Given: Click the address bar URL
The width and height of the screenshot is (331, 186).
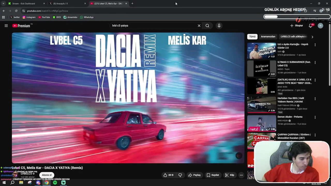Looking at the screenshot, I should [48, 11].
